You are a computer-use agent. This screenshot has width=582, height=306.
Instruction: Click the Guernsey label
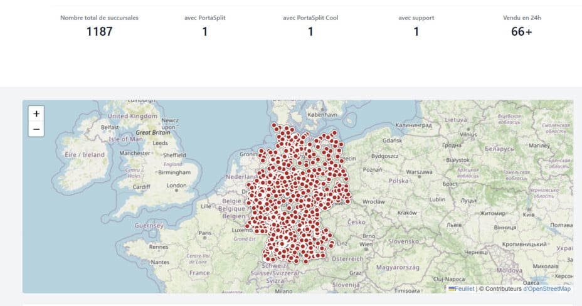tap(149, 225)
